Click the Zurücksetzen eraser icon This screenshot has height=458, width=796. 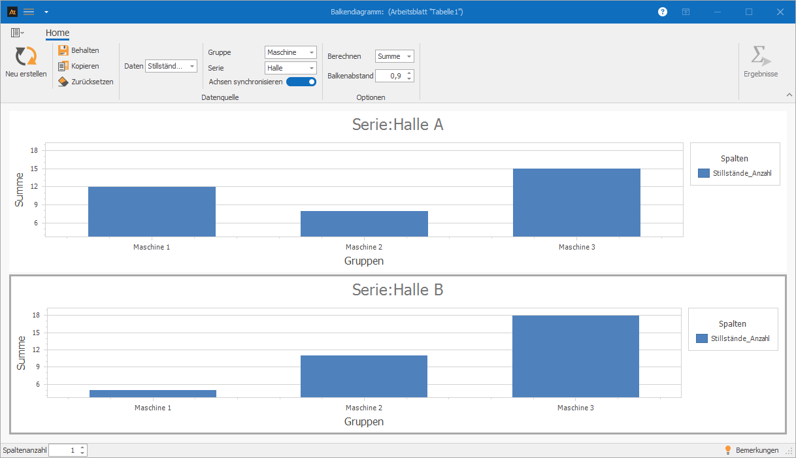click(x=63, y=82)
